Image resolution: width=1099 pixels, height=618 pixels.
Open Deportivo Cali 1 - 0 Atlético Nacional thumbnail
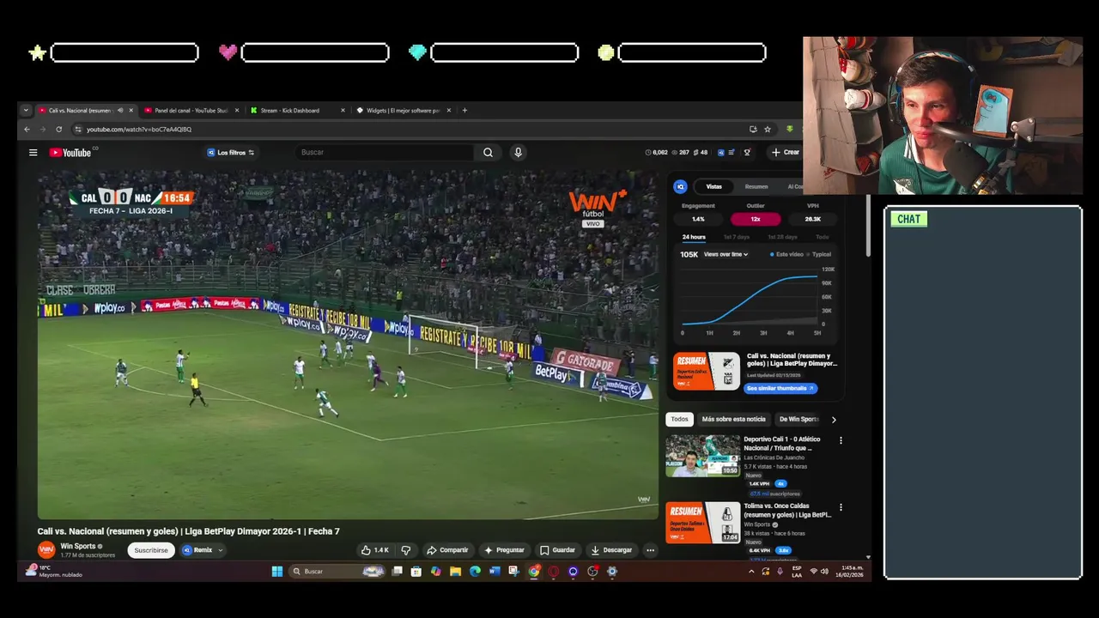pyautogui.click(x=702, y=456)
